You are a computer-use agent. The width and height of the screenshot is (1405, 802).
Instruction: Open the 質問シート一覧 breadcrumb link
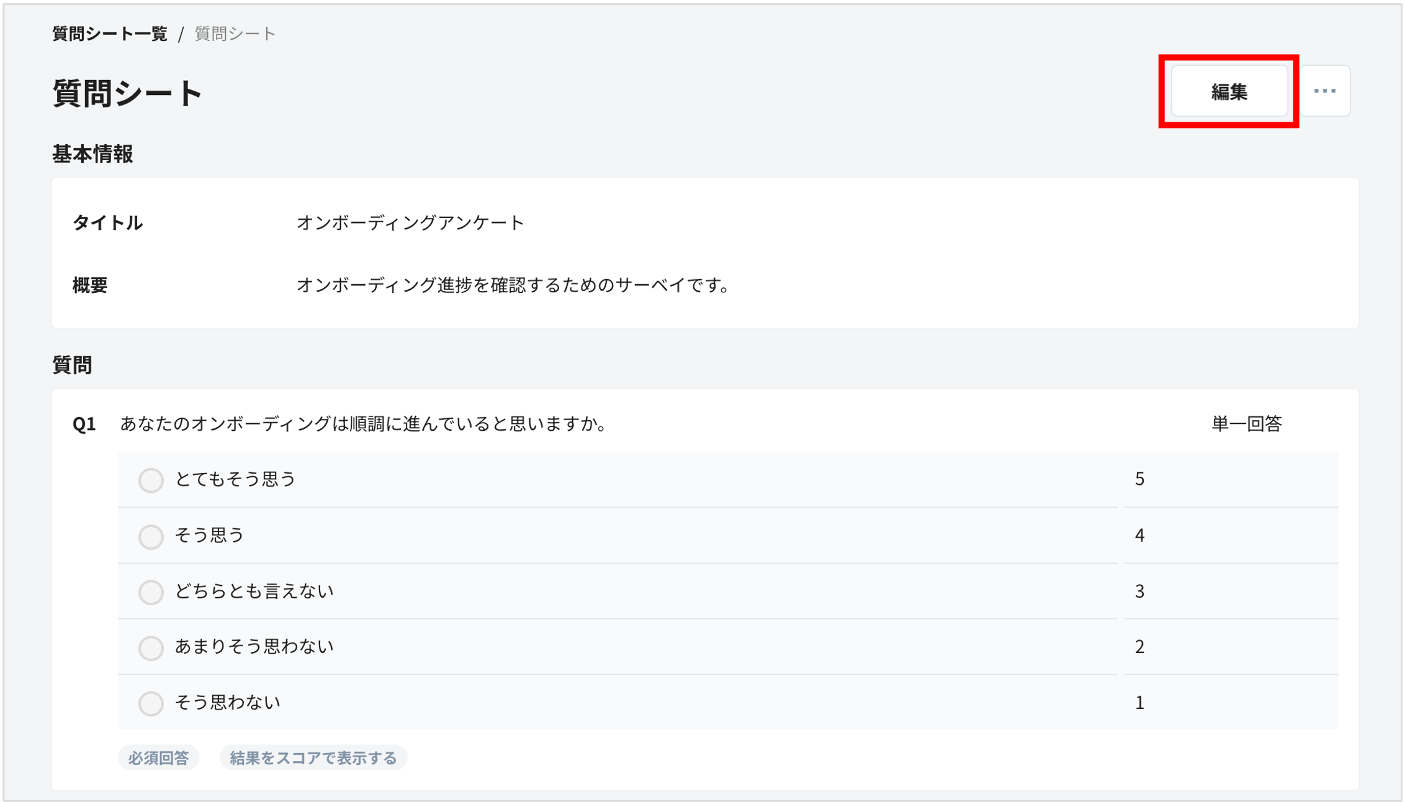109,34
